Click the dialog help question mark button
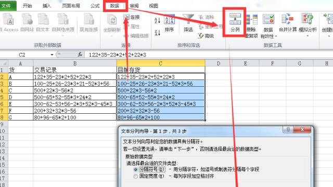 (288, 129)
